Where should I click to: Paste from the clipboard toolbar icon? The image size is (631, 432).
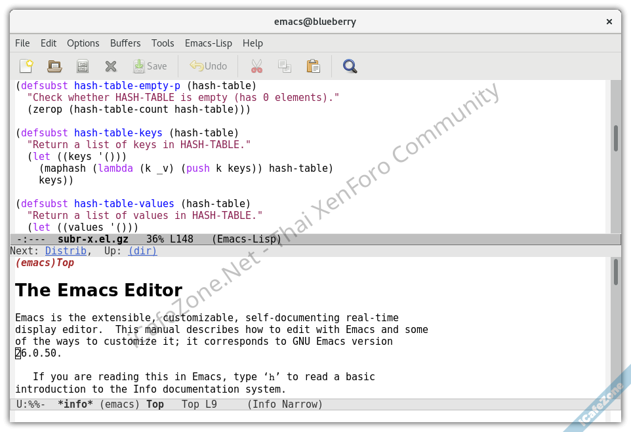(313, 66)
